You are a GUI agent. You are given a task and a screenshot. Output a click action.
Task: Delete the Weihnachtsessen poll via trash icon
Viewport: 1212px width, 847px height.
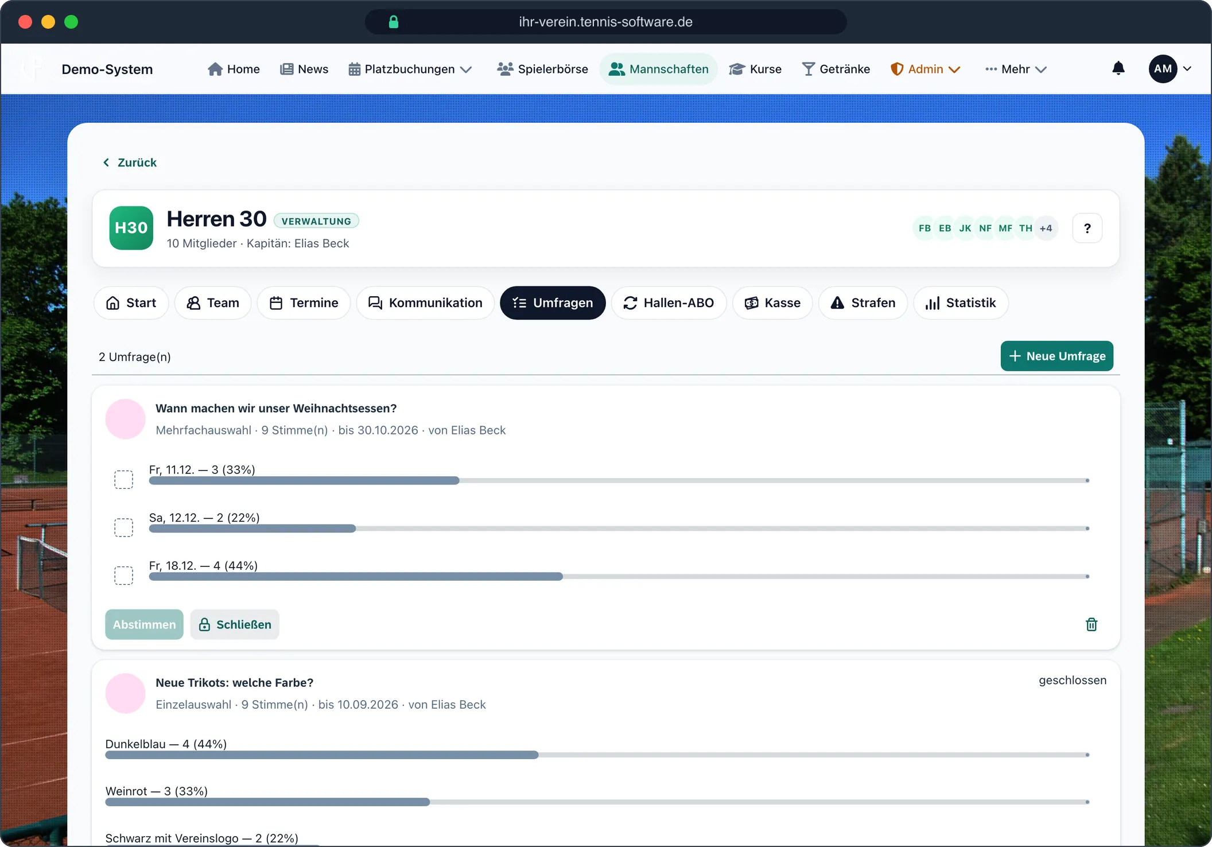pos(1091,624)
